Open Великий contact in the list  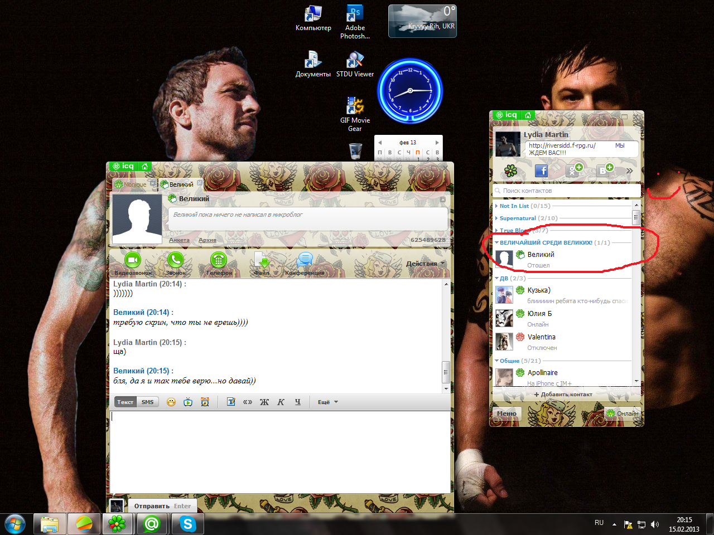click(x=563, y=259)
